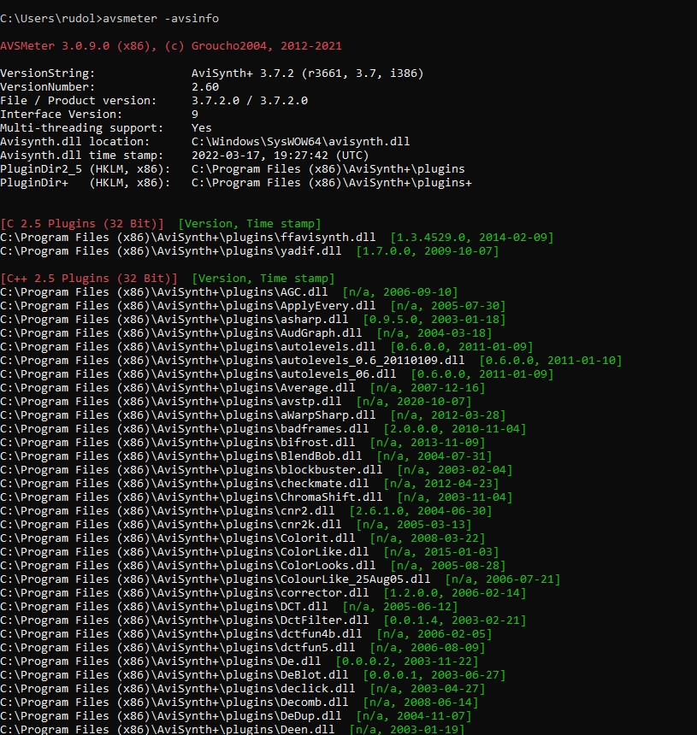This screenshot has height=735, width=697.
Task: Click the AVSMeter 3.0.9.0 header line
Action: pos(171,46)
